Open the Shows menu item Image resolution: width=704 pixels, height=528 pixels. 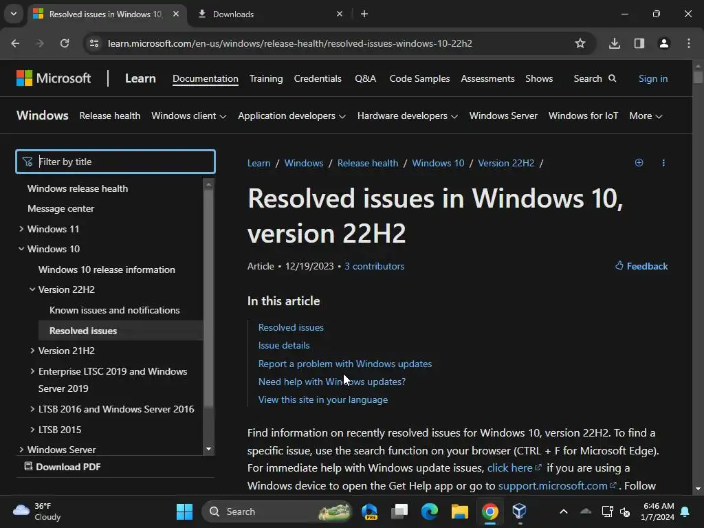[x=539, y=78]
